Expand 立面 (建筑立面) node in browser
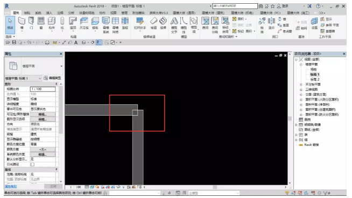352x198 pixels. [x=301, y=95]
